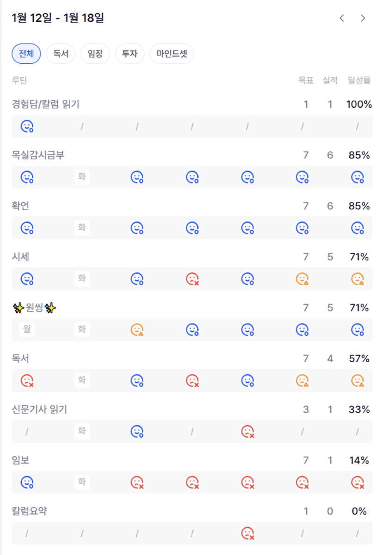
Task: Click the blue smiley in 신문기사 읽기 row
Action: click(x=137, y=431)
